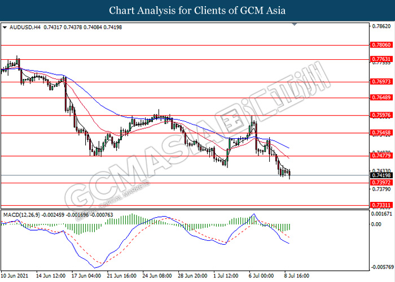Click the 21 Jun 16:00 time label

(122, 276)
